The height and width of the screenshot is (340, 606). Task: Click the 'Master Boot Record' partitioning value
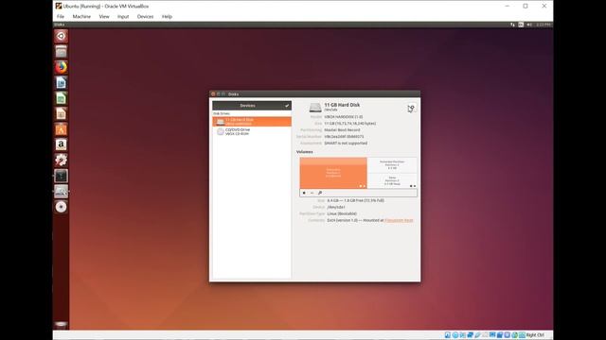click(x=342, y=130)
